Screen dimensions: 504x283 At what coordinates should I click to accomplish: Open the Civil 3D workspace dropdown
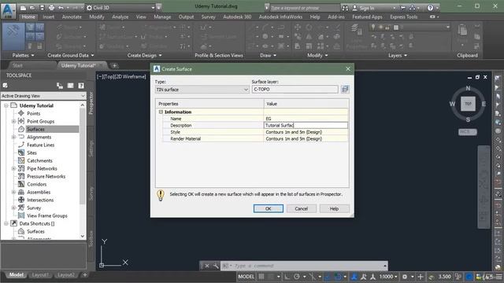tap(121, 7)
